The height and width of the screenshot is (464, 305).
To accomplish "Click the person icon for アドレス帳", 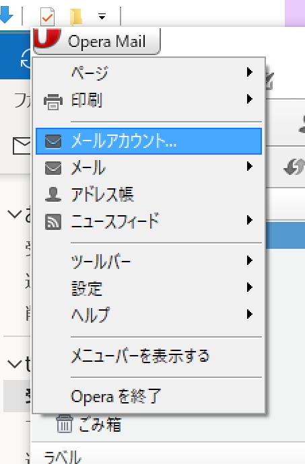I will coord(53,194).
